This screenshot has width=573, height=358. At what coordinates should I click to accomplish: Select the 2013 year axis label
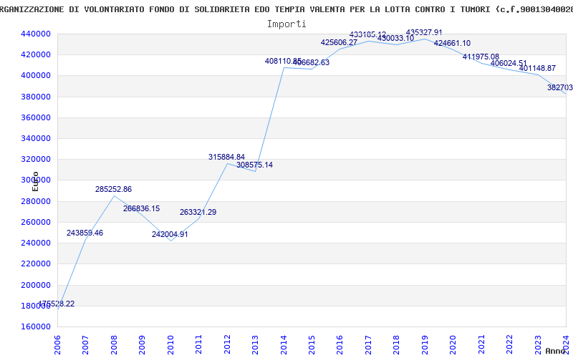tap(256, 345)
